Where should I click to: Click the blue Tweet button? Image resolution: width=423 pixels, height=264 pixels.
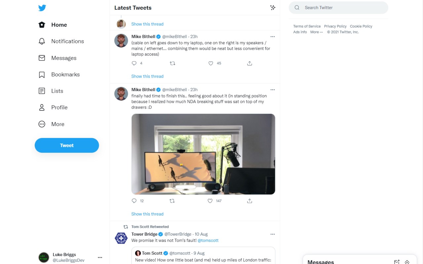pos(67,145)
